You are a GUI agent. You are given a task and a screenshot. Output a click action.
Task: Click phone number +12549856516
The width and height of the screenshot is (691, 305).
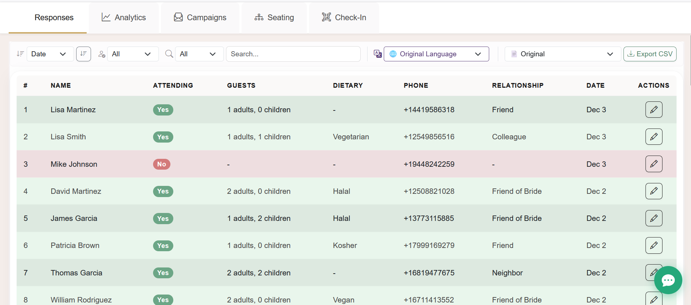coord(429,137)
